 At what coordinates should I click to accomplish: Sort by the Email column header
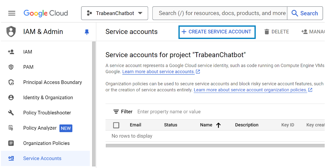pyautogui.click(x=135, y=125)
